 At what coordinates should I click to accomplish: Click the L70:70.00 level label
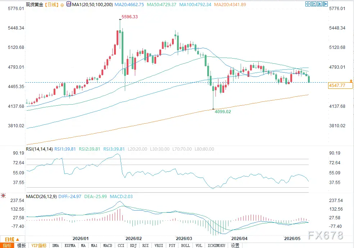(x=182, y=149)
